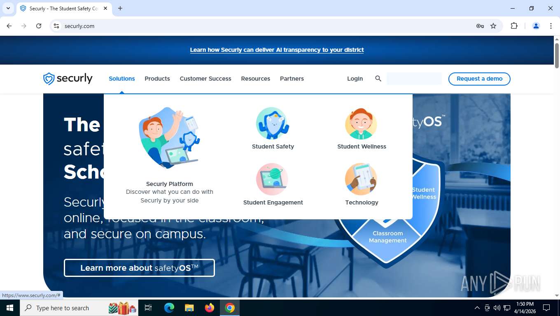
Task: Show hidden system tray icons
Action: [x=477, y=308]
